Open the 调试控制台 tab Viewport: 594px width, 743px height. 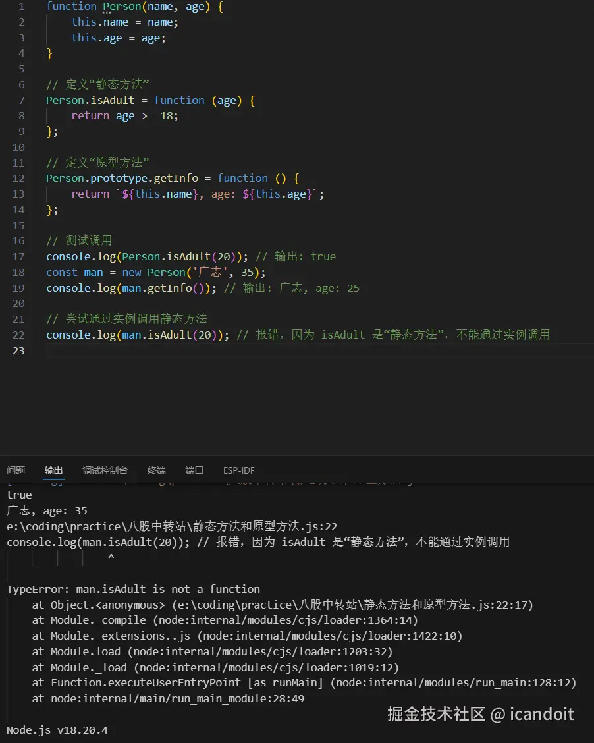105,470
